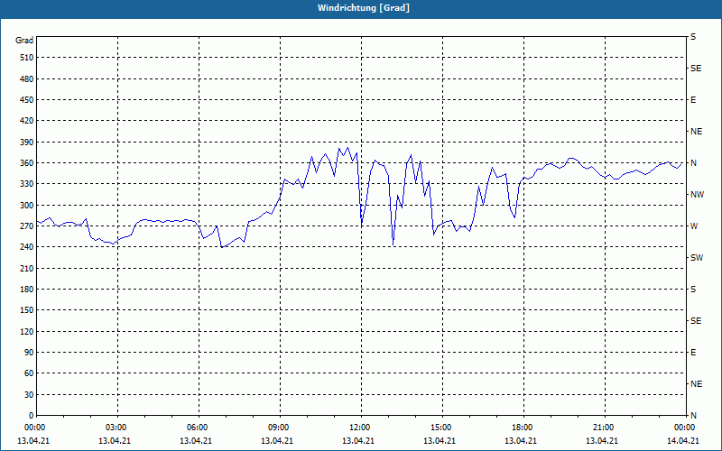Click the NW compass label on right axis
This screenshot has width=722, height=451.
(x=697, y=195)
